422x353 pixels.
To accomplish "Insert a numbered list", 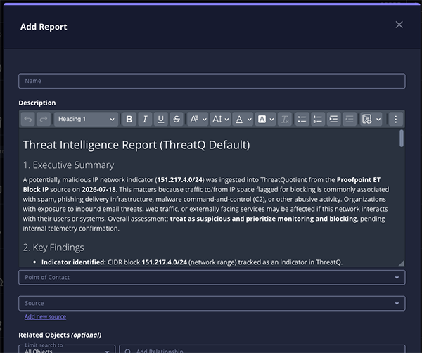I will (318, 119).
